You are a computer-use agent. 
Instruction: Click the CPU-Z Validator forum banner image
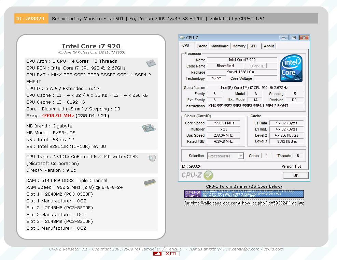coord(244,194)
